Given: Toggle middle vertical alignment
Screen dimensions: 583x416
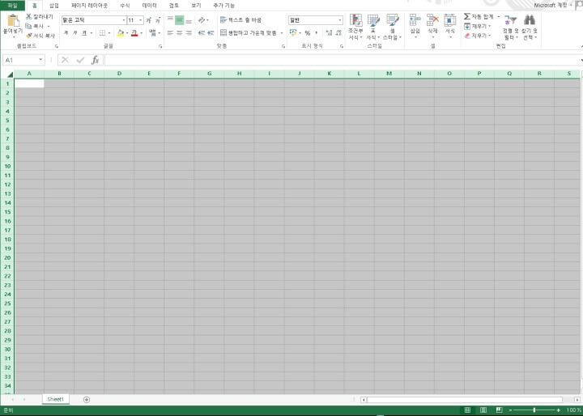Looking at the screenshot, I should point(180,20).
